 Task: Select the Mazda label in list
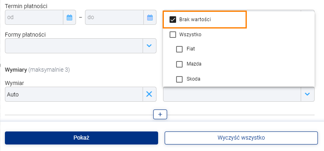click(x=194, y=64)
